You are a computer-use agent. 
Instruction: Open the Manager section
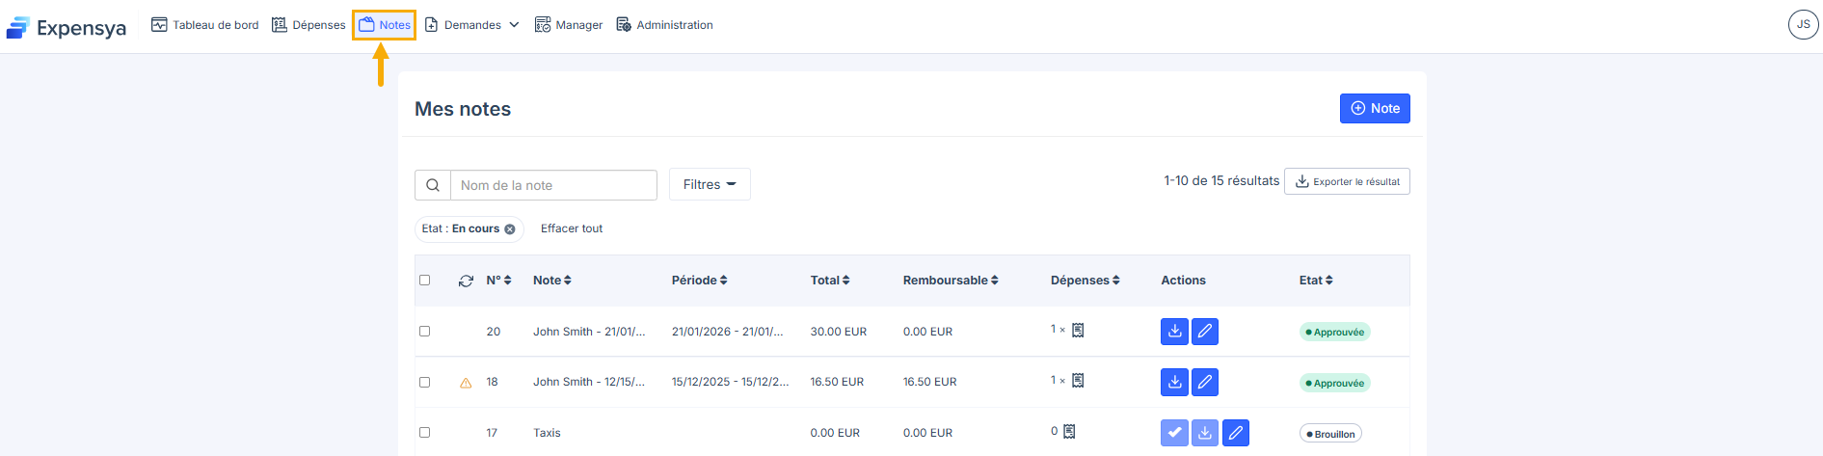(569, 25)
